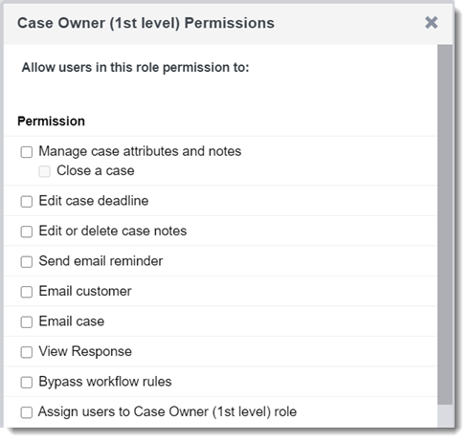
Task: Check the Email case checkbox
Action: [27, 322]
